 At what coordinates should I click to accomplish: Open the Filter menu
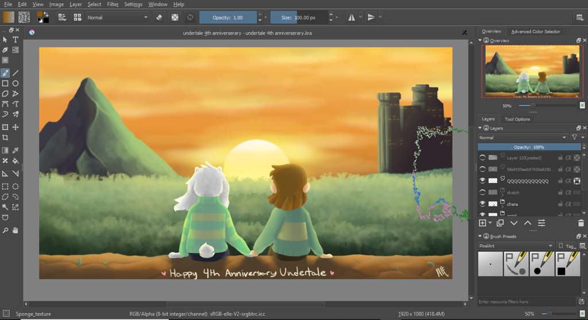(113, 4)
